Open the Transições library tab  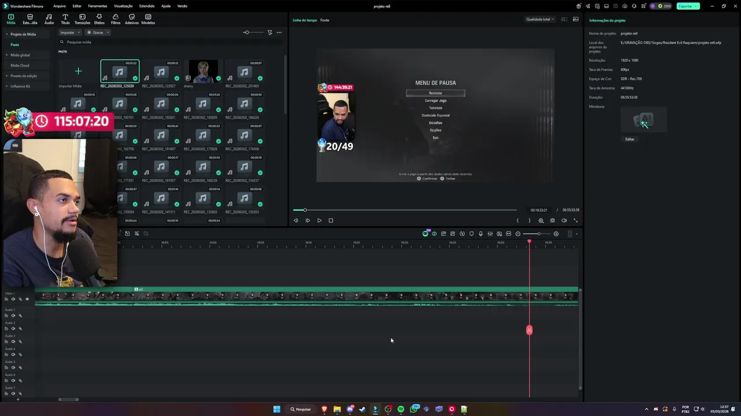click(x=82, y=19)
